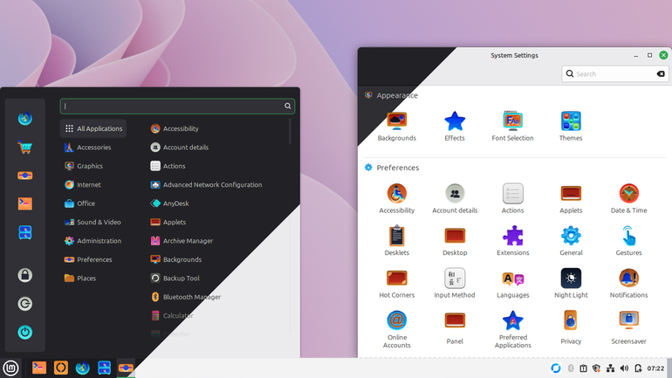This screenshot has height=378, width=672.
Task: Open the Gestures settings icon
Action: pos(628,237)
